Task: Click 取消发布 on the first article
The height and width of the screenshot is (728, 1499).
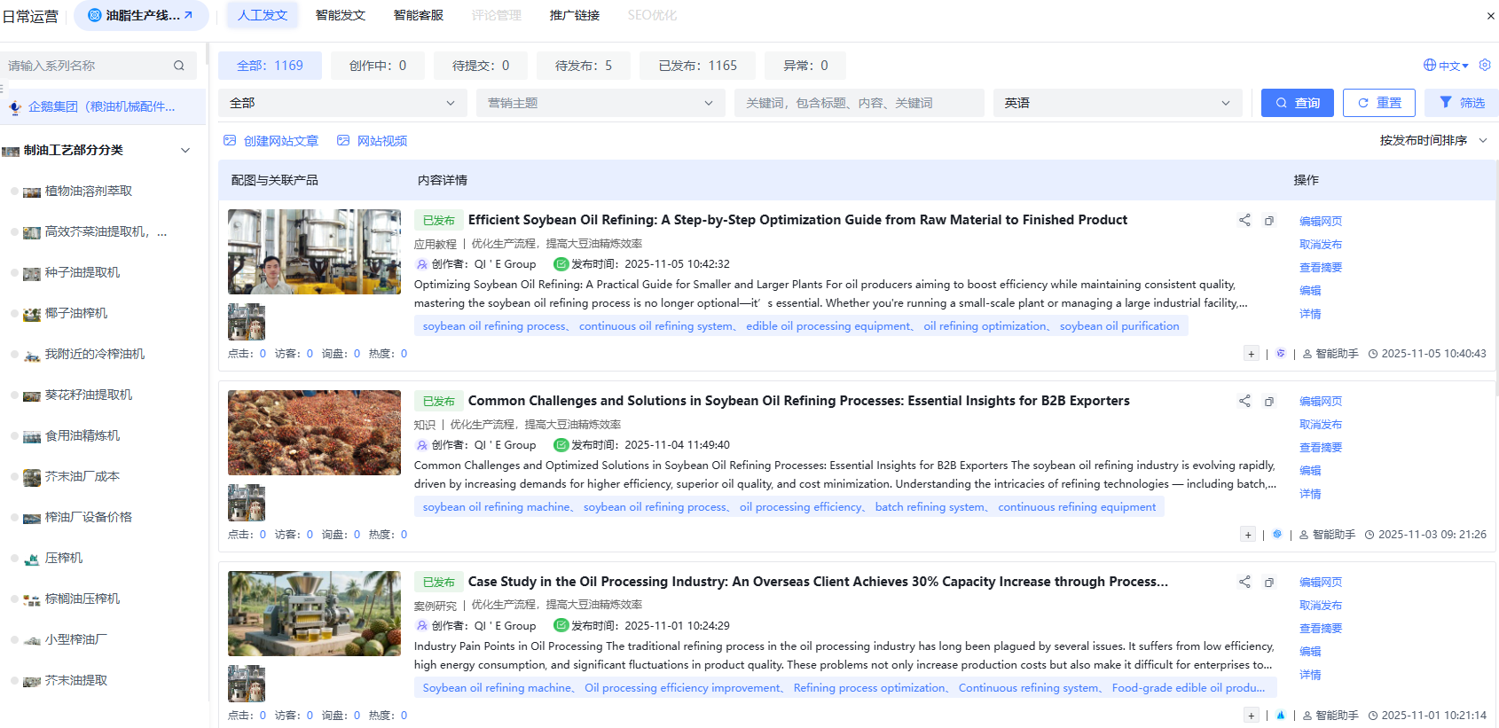Action: 1320,245
